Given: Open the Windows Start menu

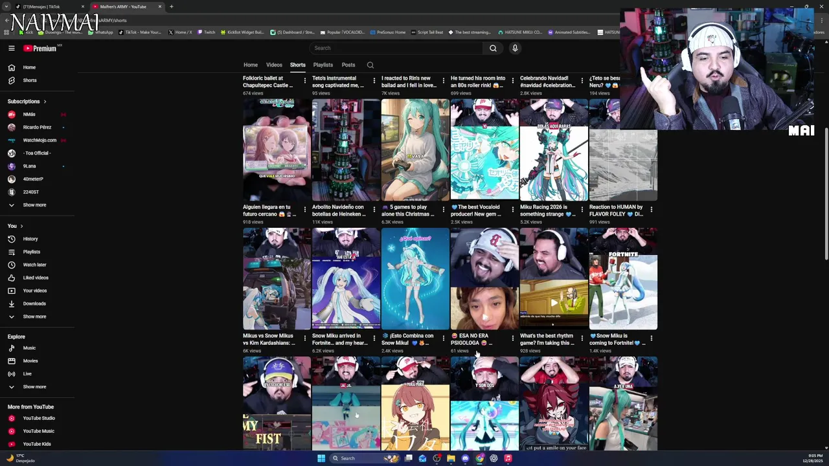Looking at the screenshot, I should (321, 458).
